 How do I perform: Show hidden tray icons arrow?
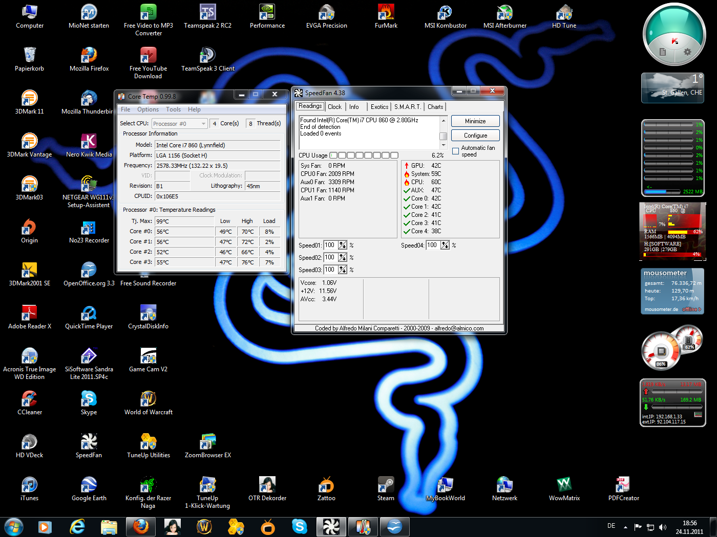point(625,527)
